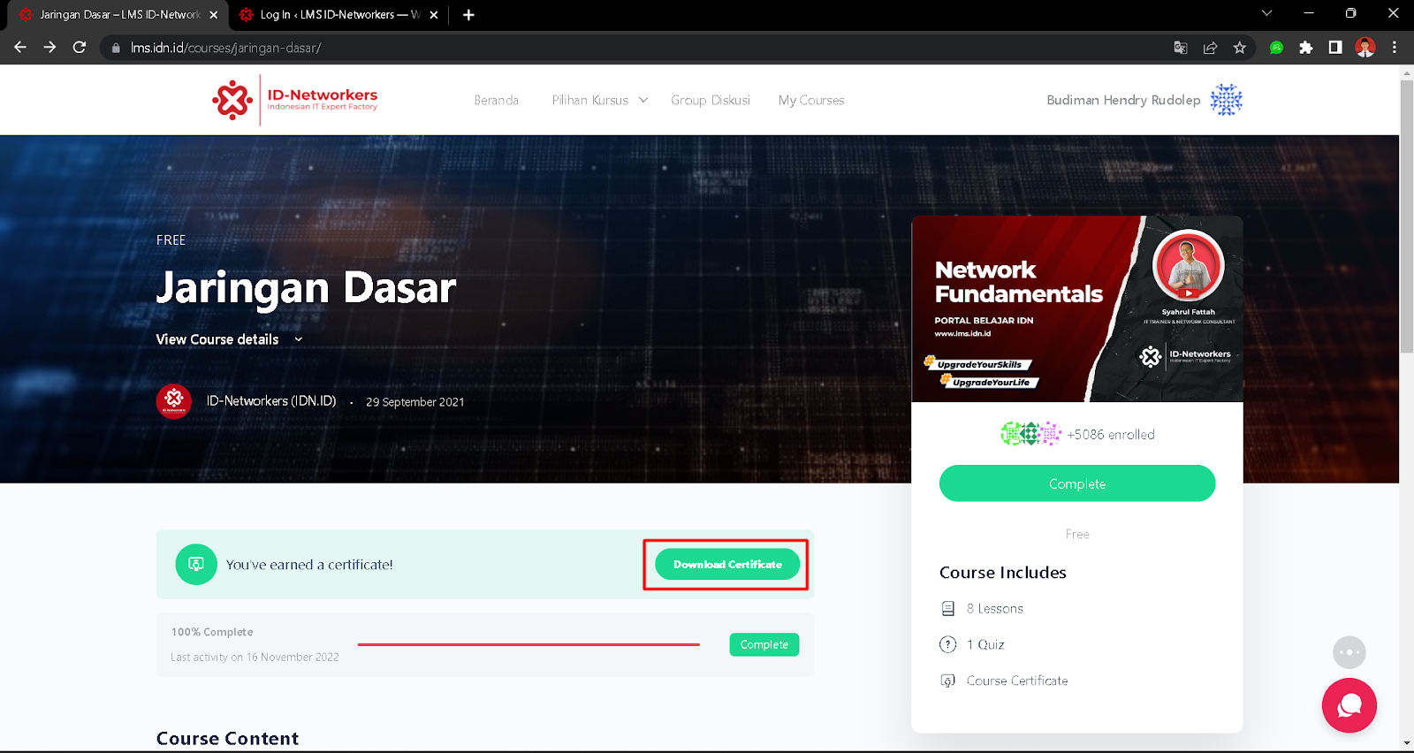
Task: Click the '1 Quiz' text
Action: click(985, 644)
